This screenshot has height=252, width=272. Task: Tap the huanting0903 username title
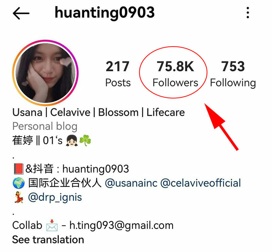[105, 13]
